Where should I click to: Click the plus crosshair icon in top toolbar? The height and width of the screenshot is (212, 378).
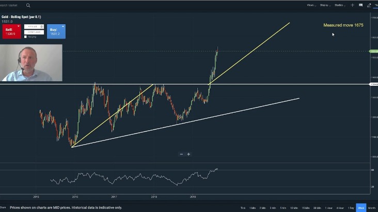click(x=353, y=5)
